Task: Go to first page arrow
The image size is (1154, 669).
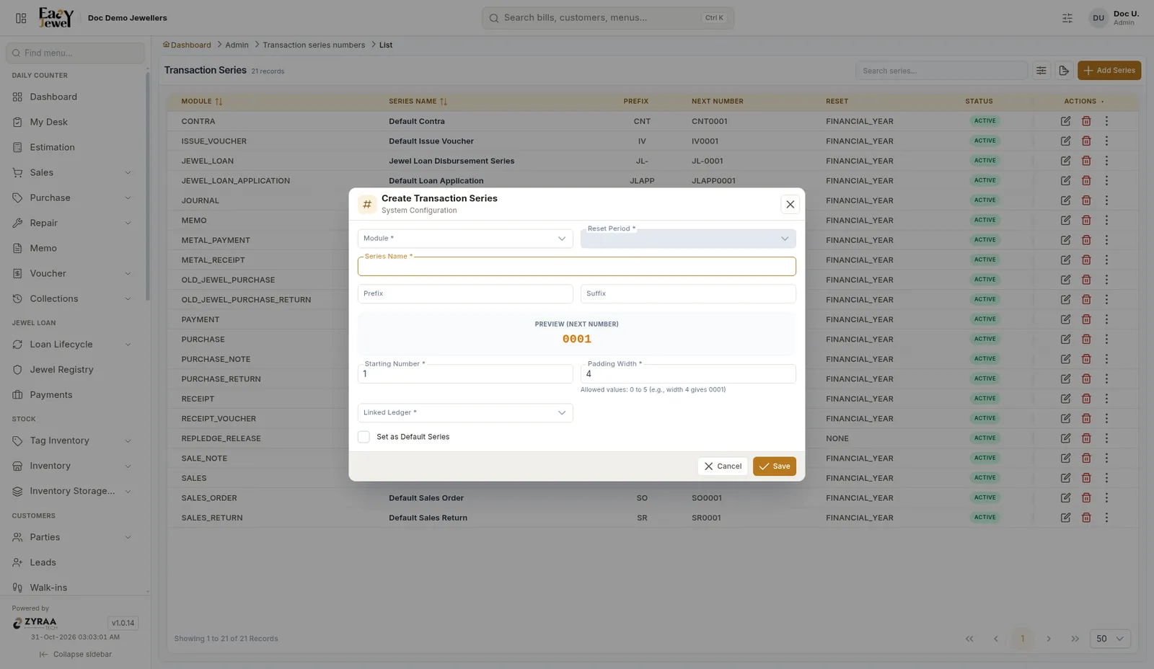Action: click(969, 639)
